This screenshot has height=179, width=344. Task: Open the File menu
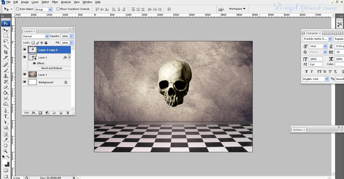(x=8, y=2)
